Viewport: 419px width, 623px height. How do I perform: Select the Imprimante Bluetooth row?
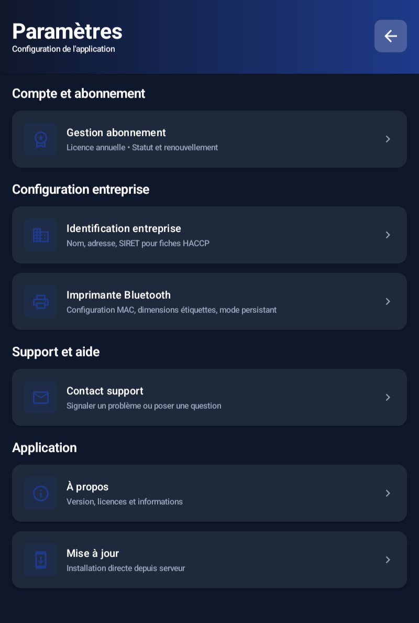[x=210, y=301]
